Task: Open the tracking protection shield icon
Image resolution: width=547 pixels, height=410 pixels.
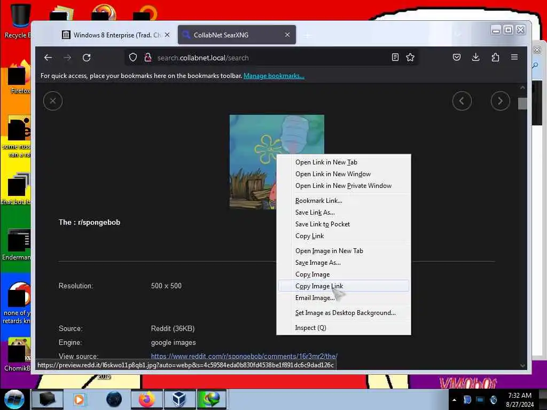Action: tap(133, 58)
